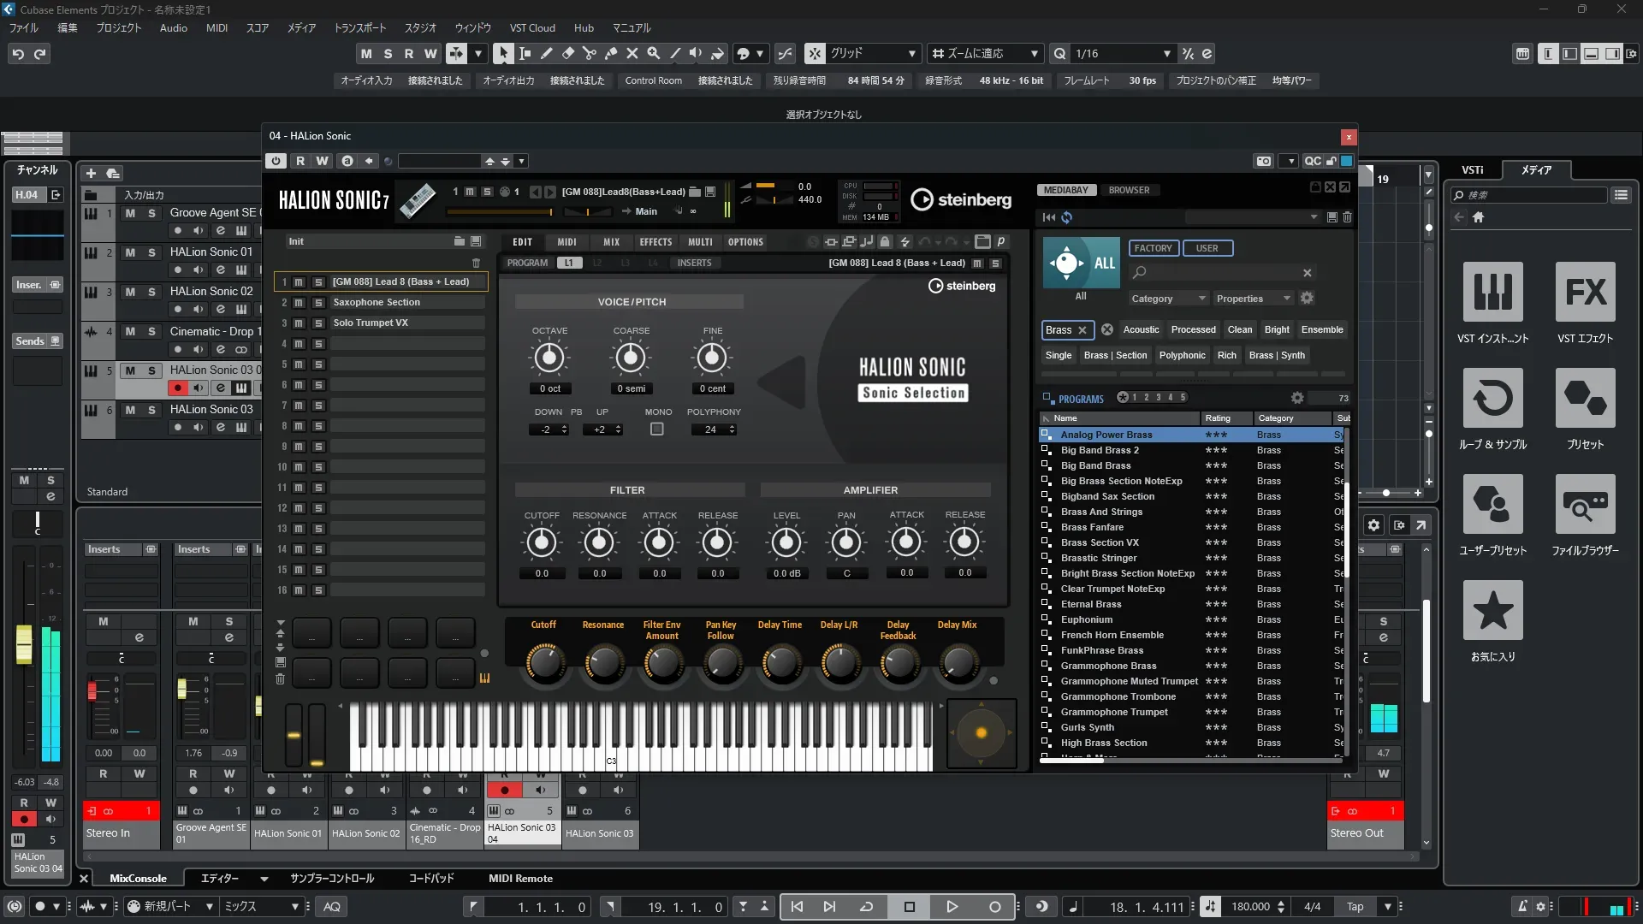Expand the Properties dropdown in MediaBay

[x=1253, y=299]
